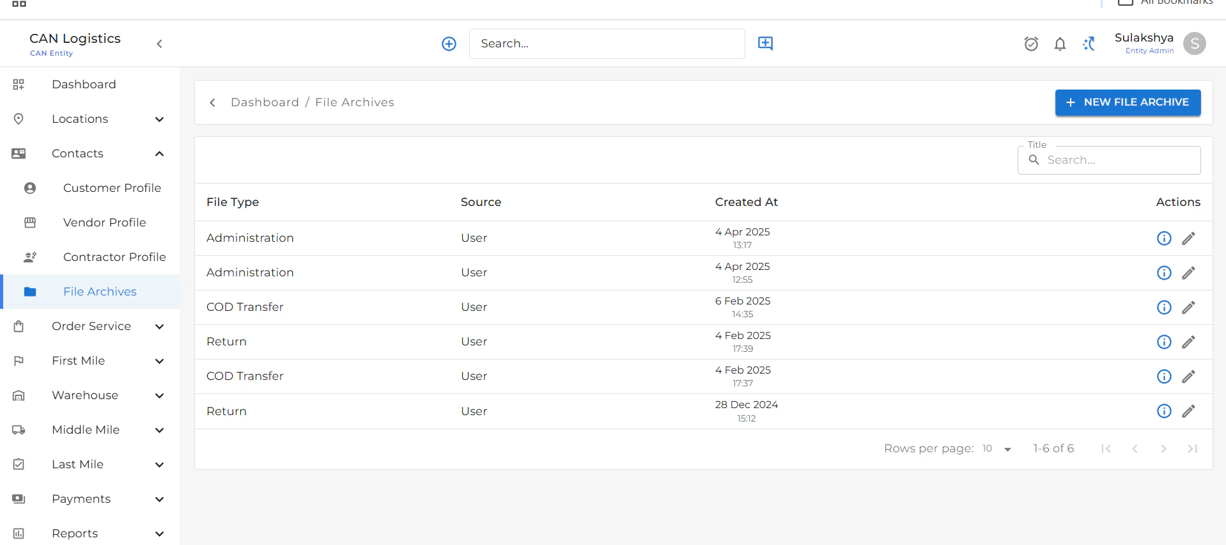Viewport: 1226px width, 545px height.
Task: Click the Vendor Profile store icon
Action: pos(30,223)
